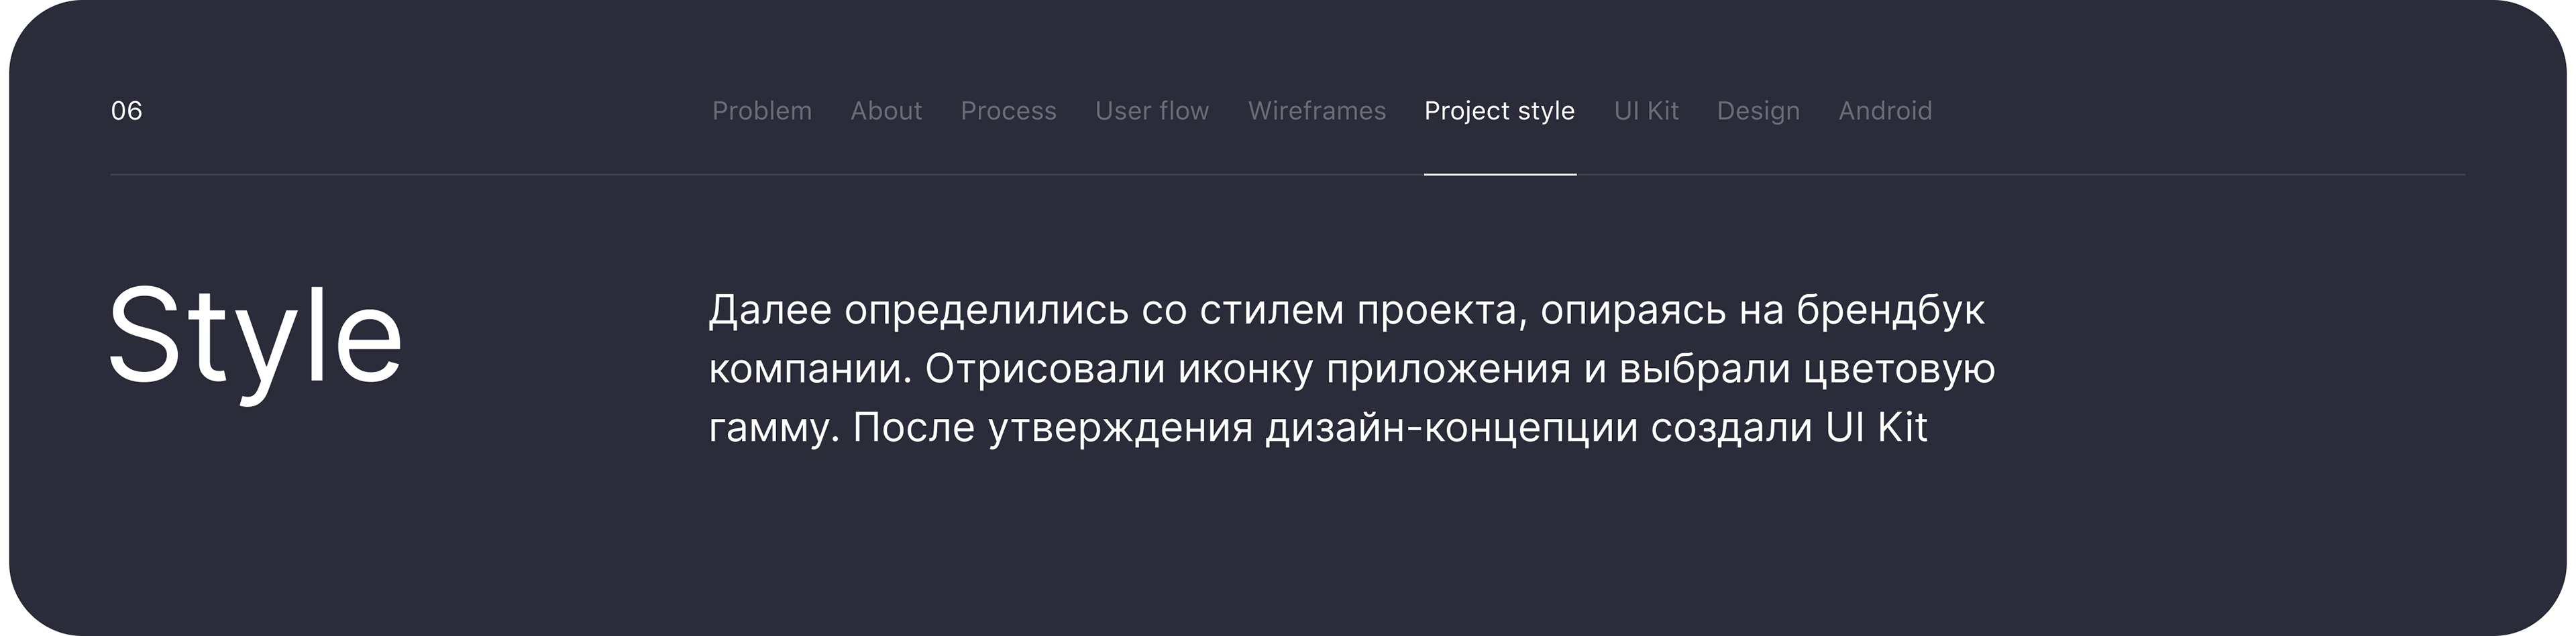Screen dimensions: 2576x636
Task: Click the active Project style tab
Action: click(1498, 111)
